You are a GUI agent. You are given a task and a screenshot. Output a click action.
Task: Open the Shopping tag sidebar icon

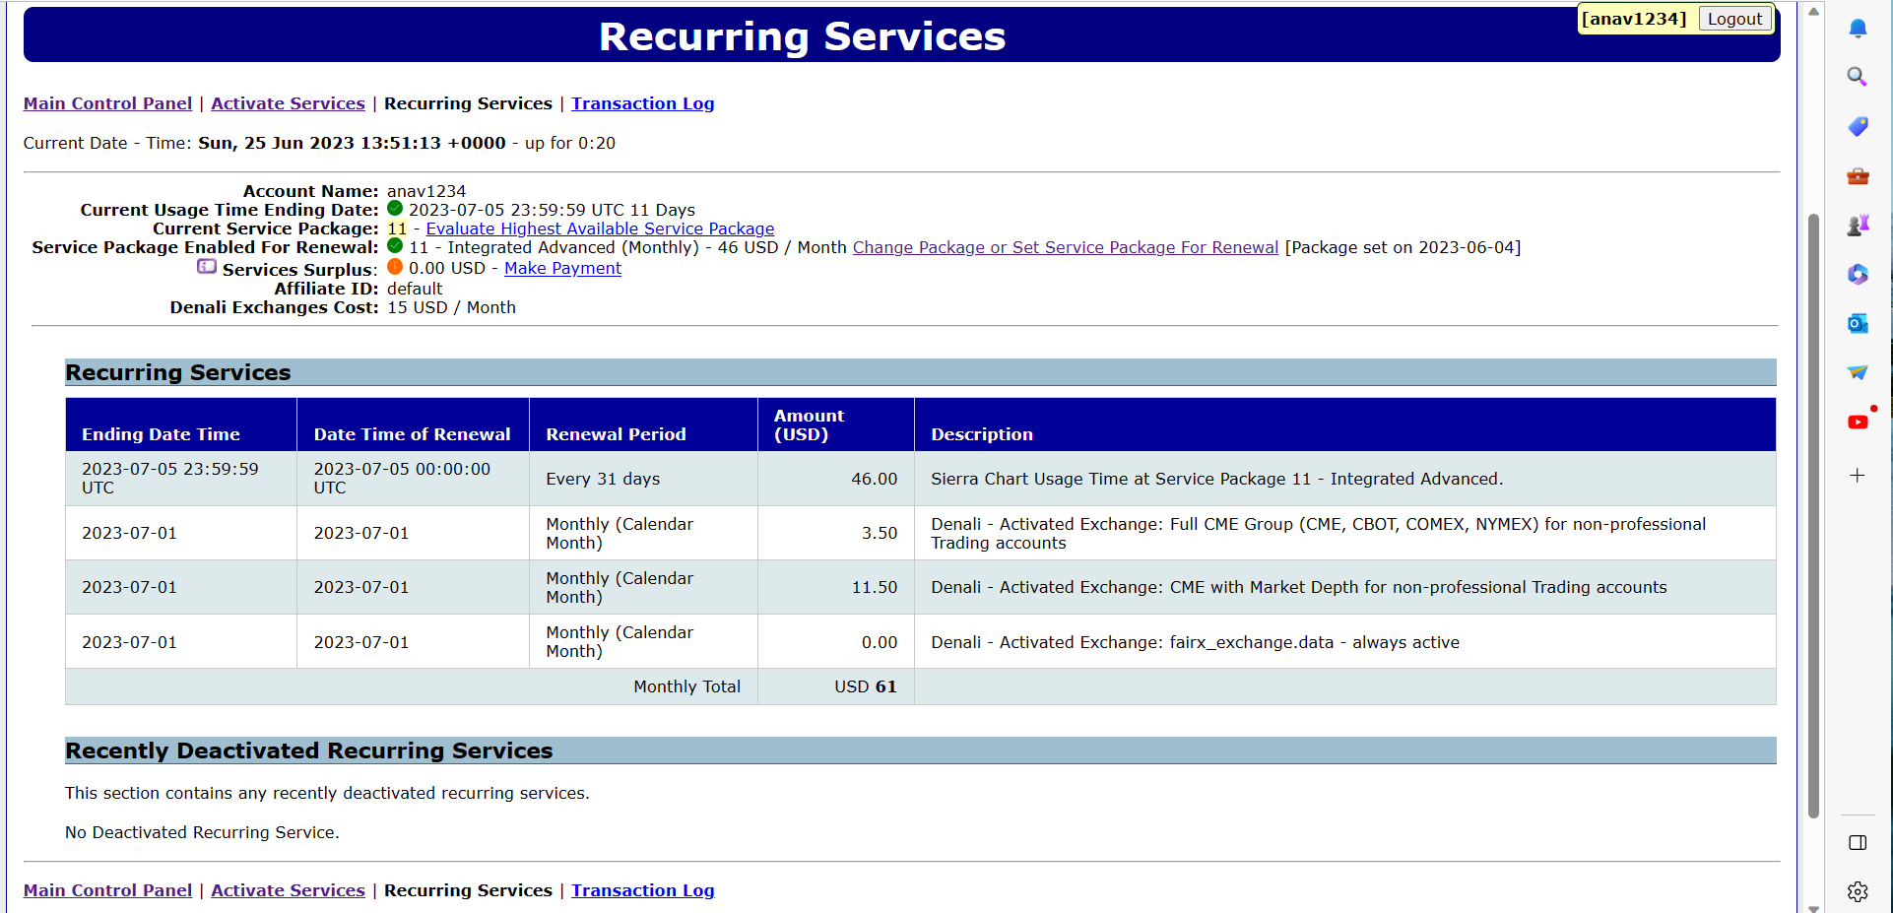click(x=1858, y=126)
